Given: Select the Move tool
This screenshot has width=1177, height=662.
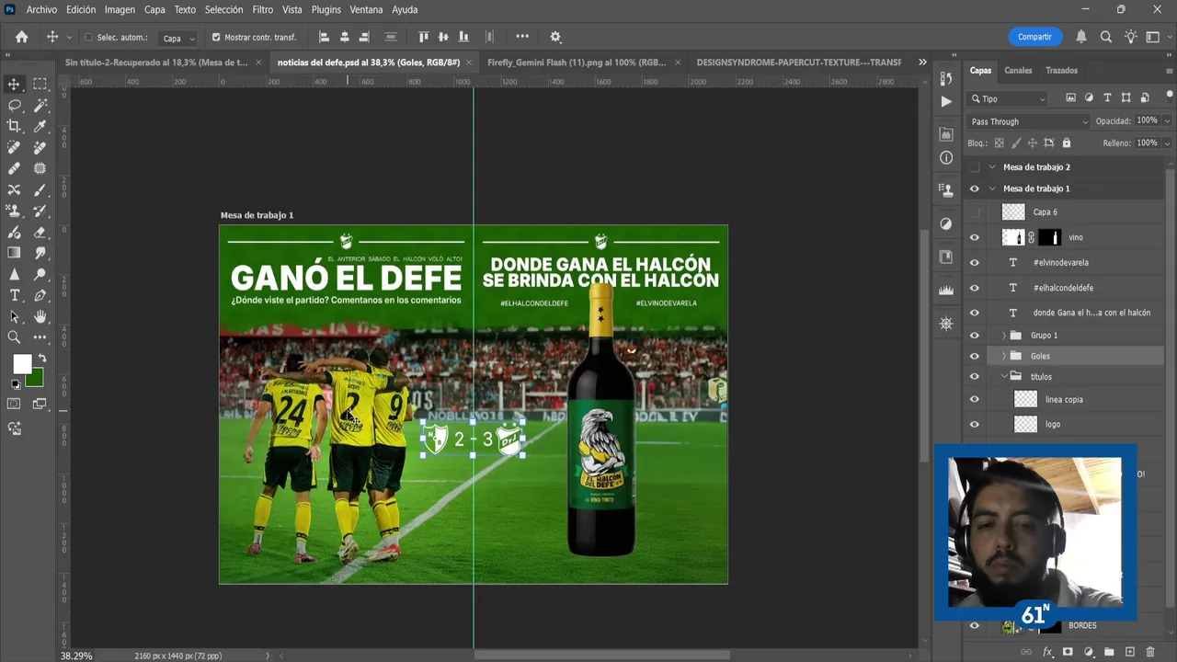Looking at the screenshot, I should click(x=14, y=84).
